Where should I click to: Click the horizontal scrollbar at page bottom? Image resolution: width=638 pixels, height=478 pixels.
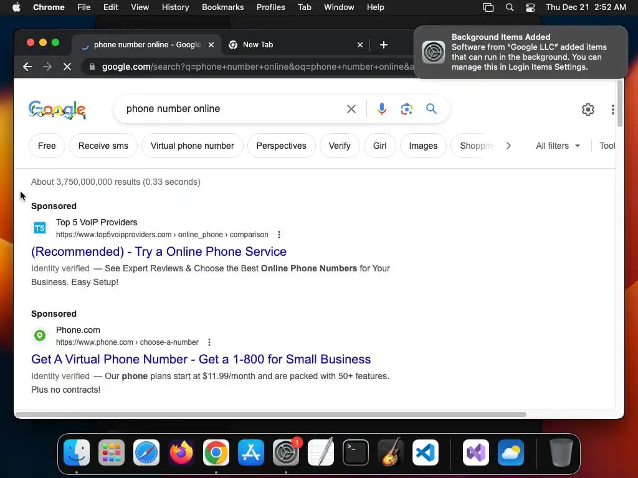271,415
